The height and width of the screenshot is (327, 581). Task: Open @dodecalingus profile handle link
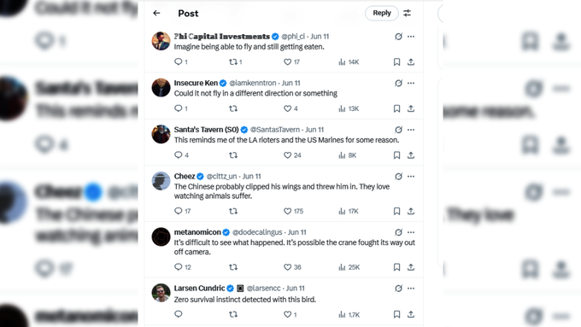(x=257, y=232)
